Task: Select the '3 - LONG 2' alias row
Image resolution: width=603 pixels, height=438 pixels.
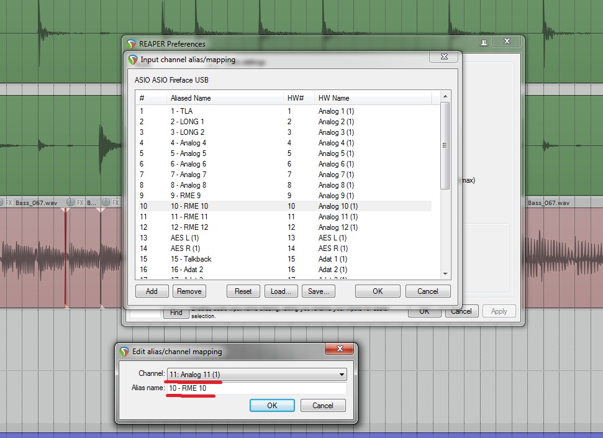Action: pyautogui.click(x=188, y=132)
